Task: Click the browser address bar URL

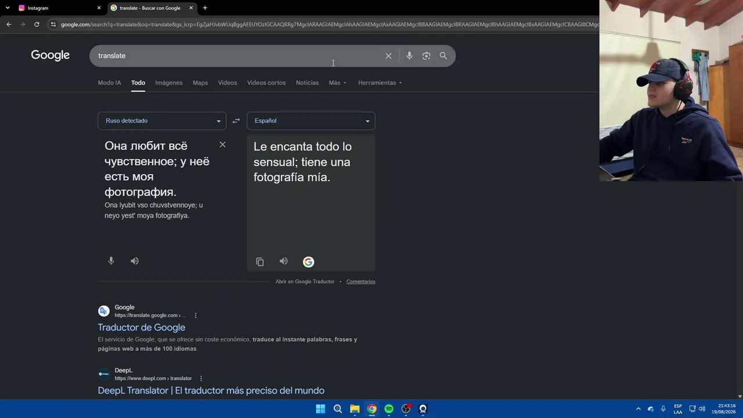Action: [330, 24]
